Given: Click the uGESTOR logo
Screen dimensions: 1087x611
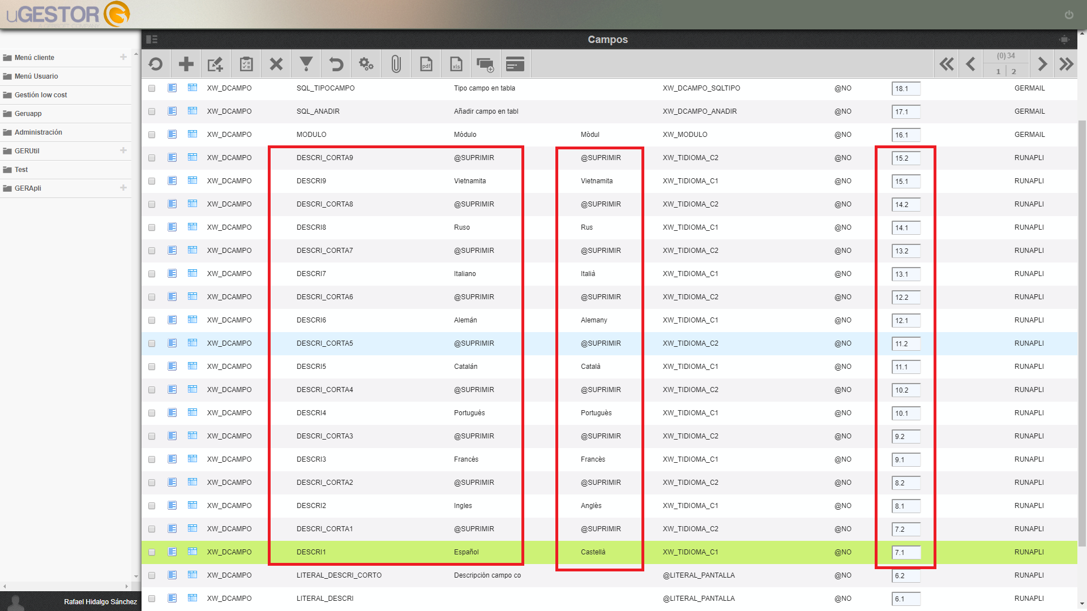Looking at the screenshot, I should pyautogui.click(x=68, y=15).
